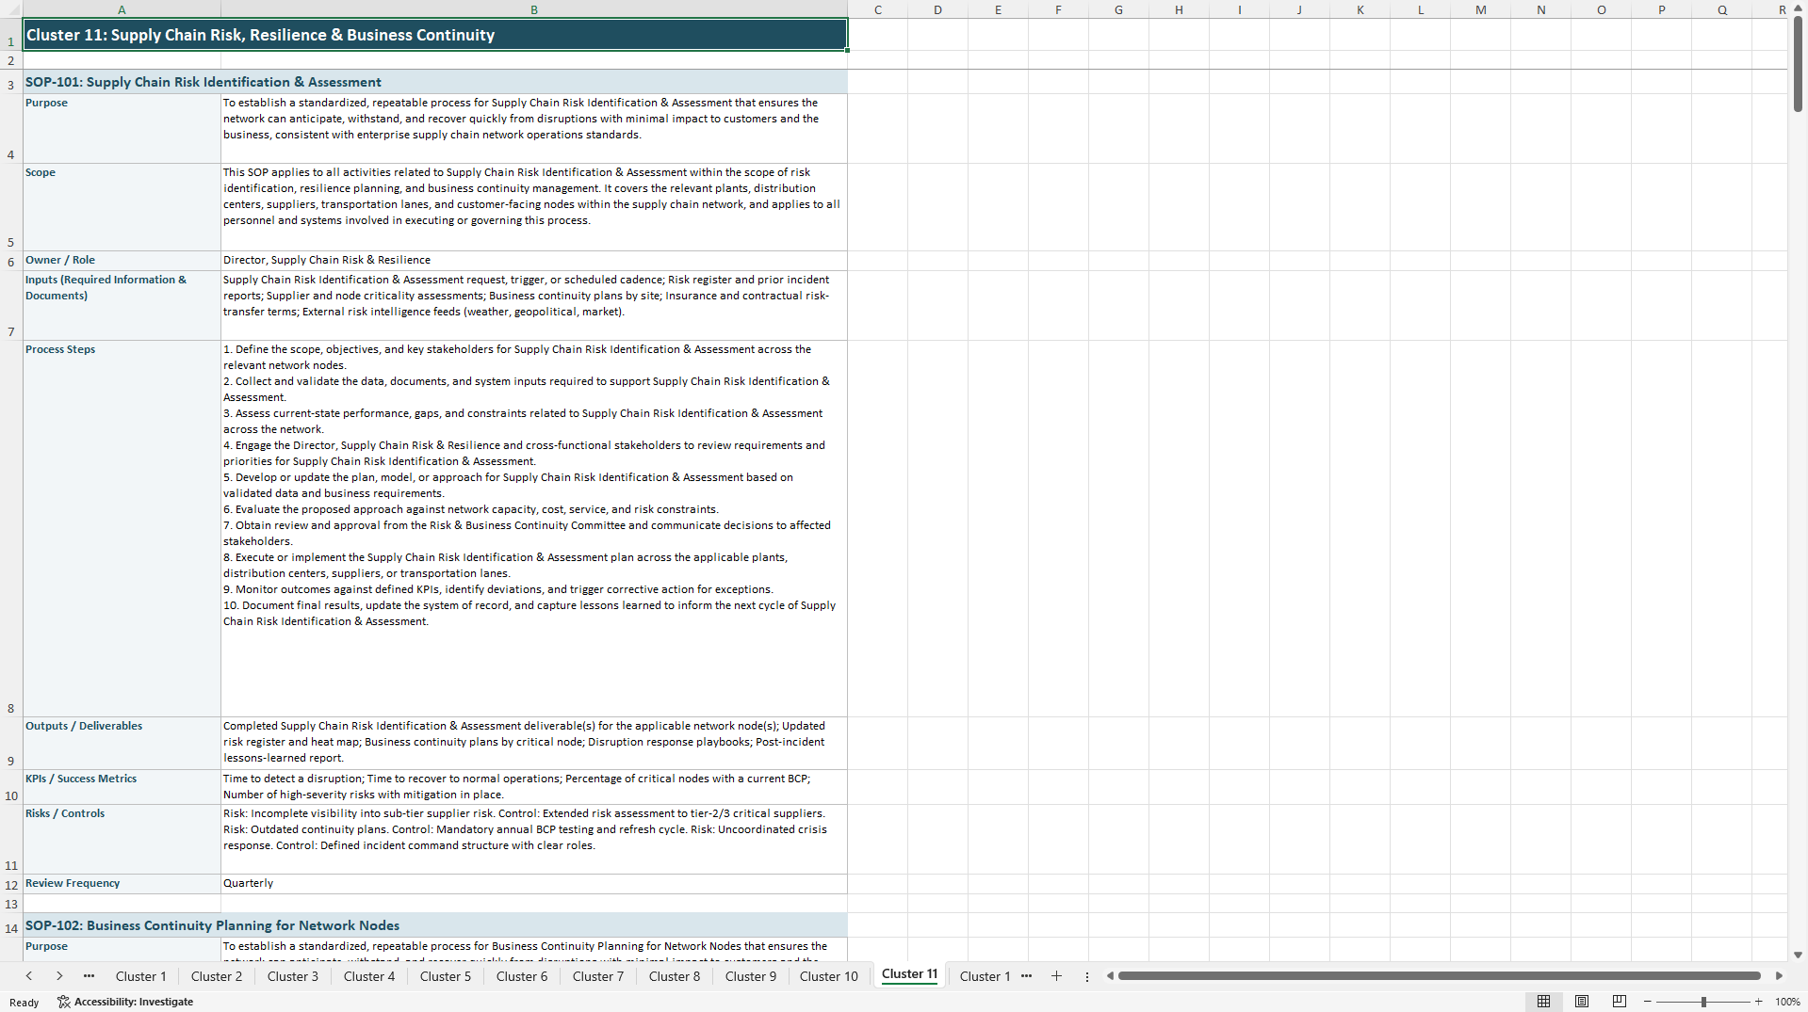1808x1012 pixels.
Task: Select the active Cluster 11 sheet tab
Action: [x=910, y=975]
